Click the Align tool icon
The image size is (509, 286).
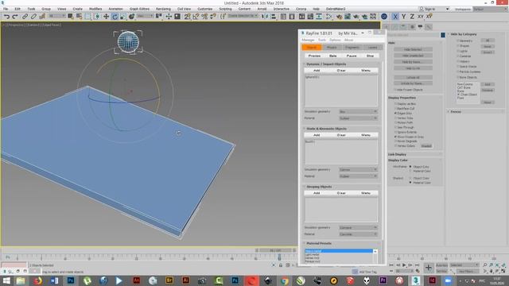(274, 16)
